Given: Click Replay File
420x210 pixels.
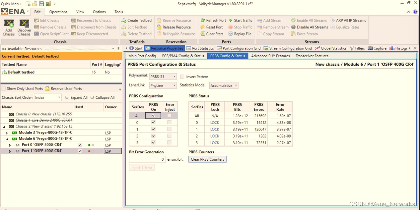Looking at the screenshot, I should pos(240,34).
